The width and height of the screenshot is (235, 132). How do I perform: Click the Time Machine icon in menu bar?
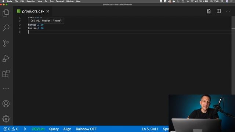point(183,1)
